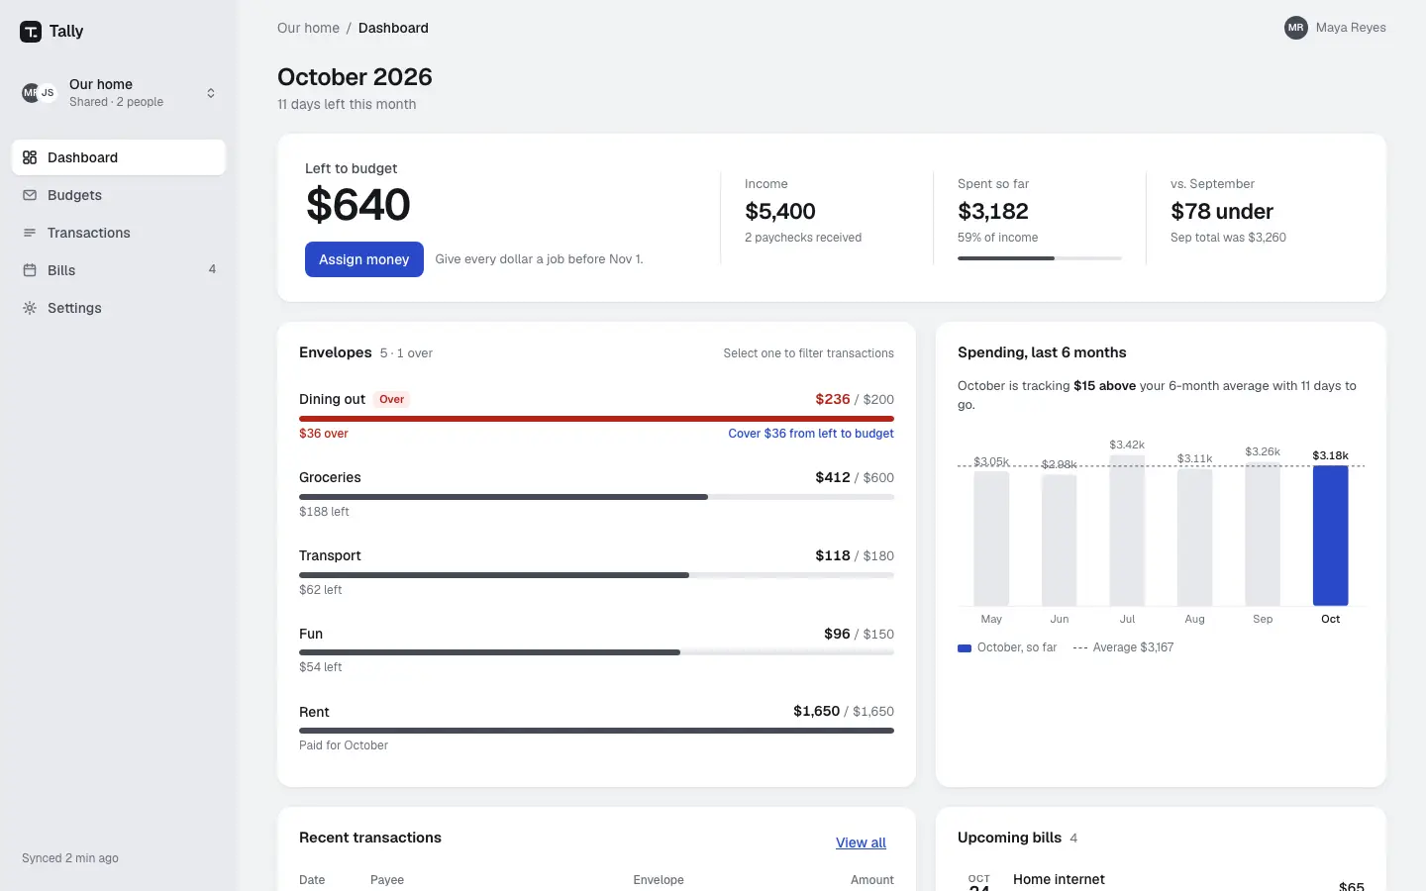Image resolution: width=1426 pixels, height=891 pixels.
Task: Select the Dining out envelope name
Action: tap(332, 399)
